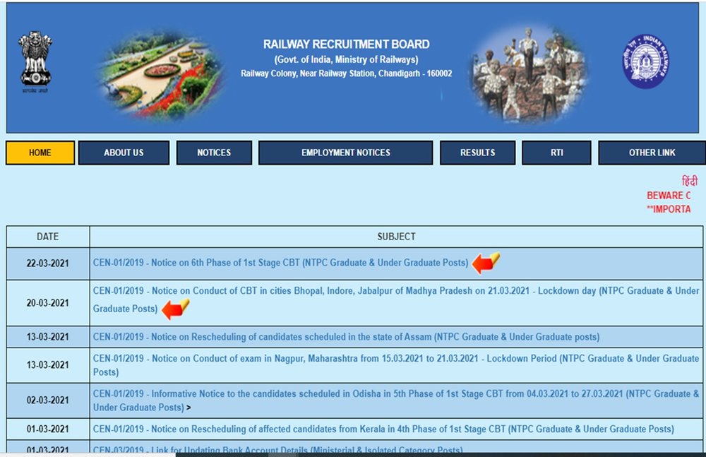Open notice on CBT in Bhopal, Indore, Jabalpur
The width and height of the screenshot is (706, 457).
pyautogui.click(x=396, y=299)
